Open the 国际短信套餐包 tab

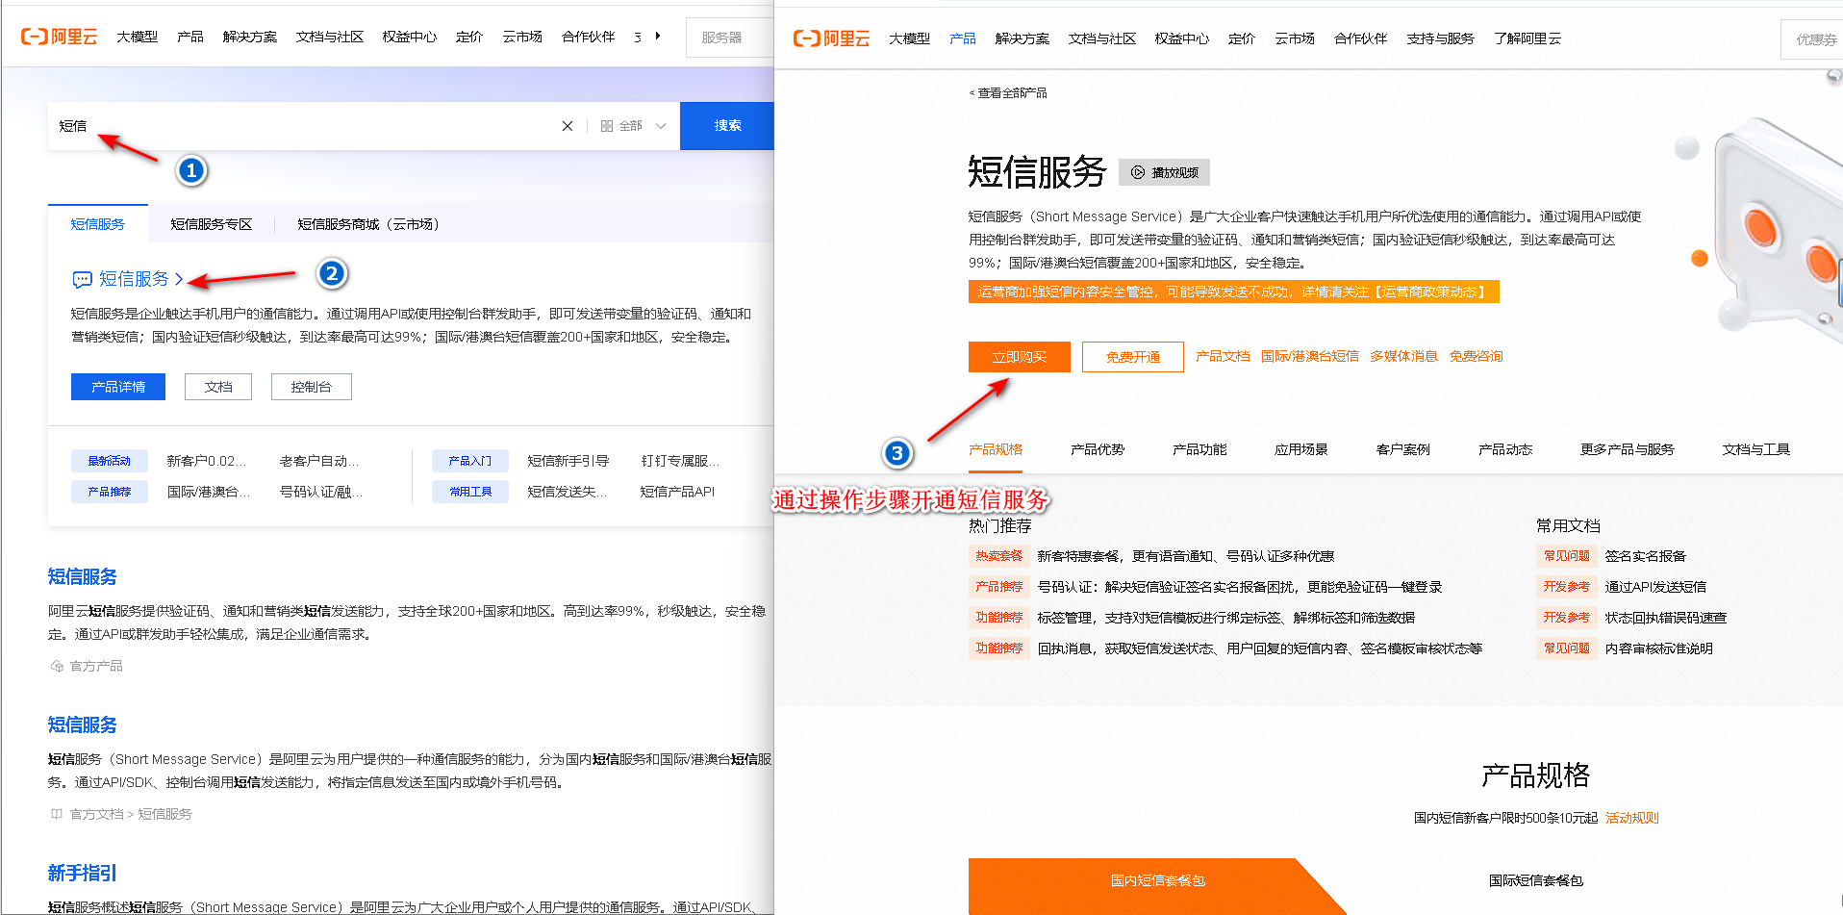[x=1535, y=880]
